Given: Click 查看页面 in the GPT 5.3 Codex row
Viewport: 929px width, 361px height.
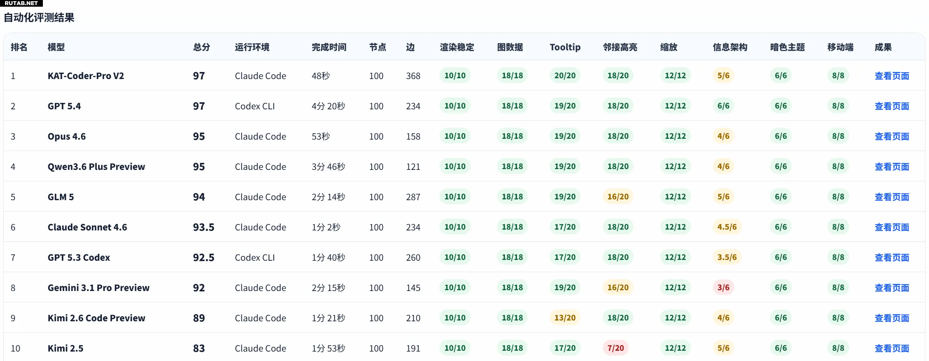Looking at the screenshot, I should (x=892, y=258).
